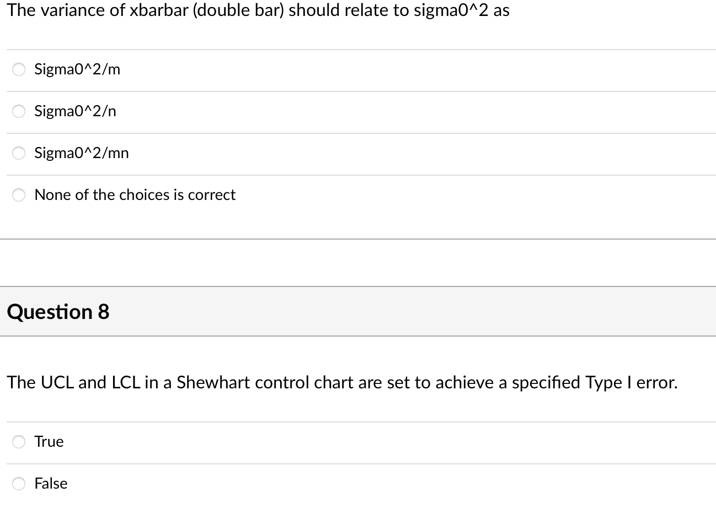Click the None of the choices label
The height and width of the screenshot is (509, 716).
tap(135, 194)
